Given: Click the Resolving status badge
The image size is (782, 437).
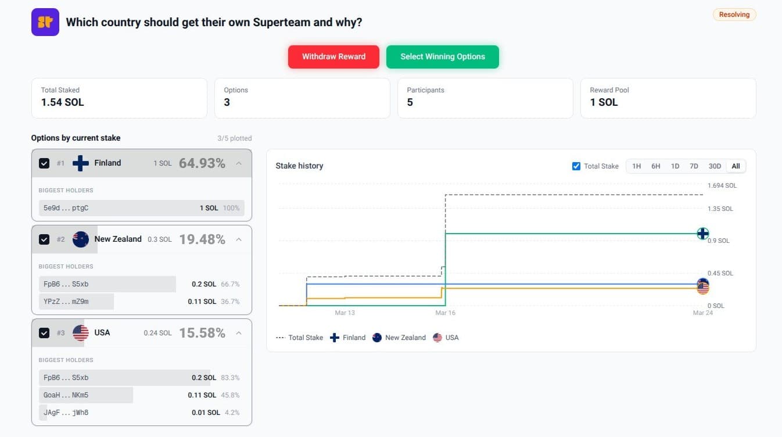Looking at the screenshot, I should (x=734, y=15).
